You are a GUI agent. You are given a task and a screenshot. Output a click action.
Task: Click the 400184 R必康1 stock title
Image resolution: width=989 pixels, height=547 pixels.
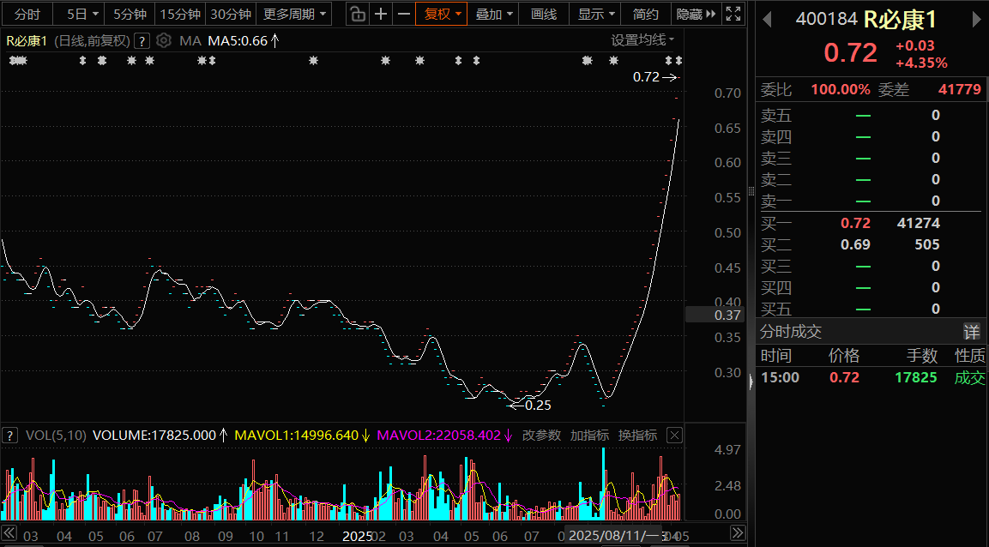point(866,20)
